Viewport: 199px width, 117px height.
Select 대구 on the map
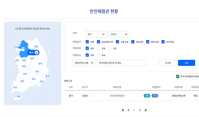pyautogui.click(x=37, y=71)
